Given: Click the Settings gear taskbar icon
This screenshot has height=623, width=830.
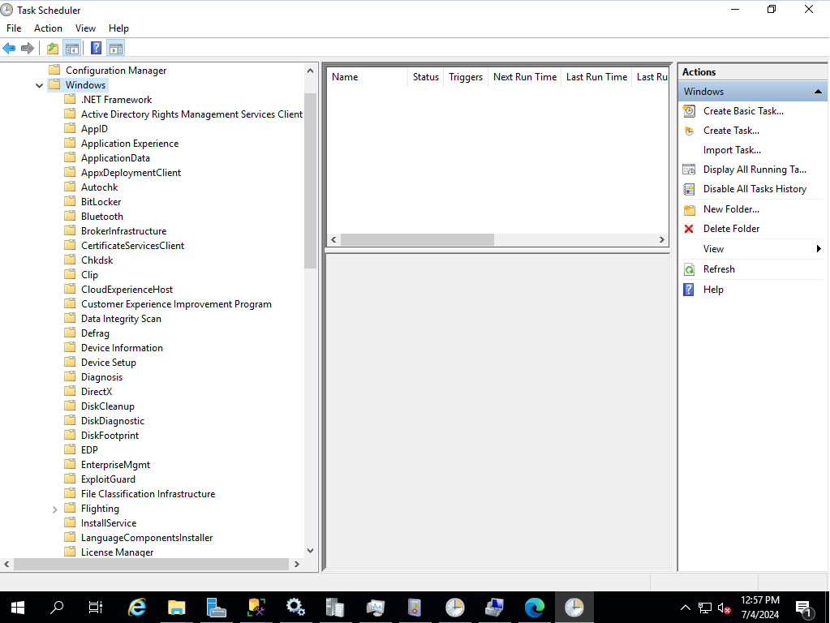Looking at the screenshot, I should pos(295,607).
